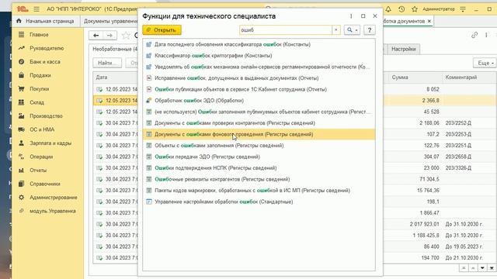Open Покупки section
This screenshot has width=497, height=279.
[40, 89]
